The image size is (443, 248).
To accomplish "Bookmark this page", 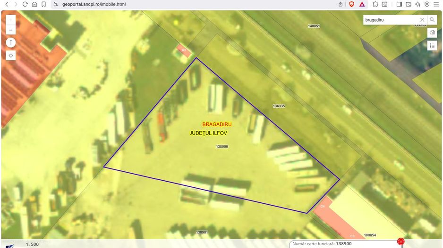I will [43, 4].
